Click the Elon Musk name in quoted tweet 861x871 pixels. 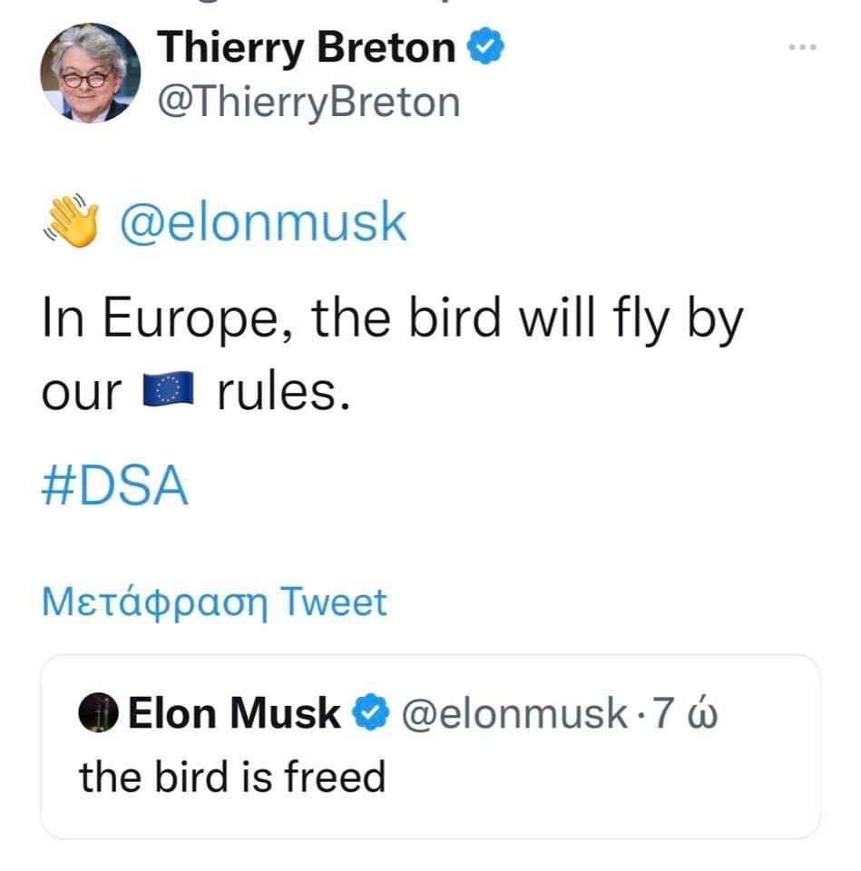(x=234, y=713)
